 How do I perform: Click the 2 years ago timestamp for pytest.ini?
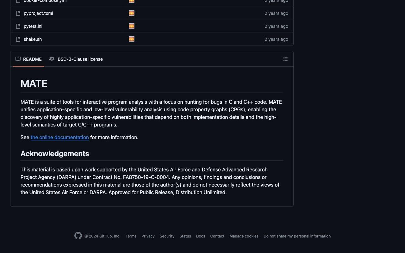pyautogui.click(x=277, y=26)
